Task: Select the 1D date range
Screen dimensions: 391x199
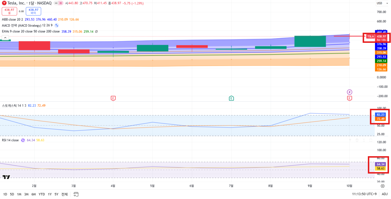Action: click(x=5, y=194)
